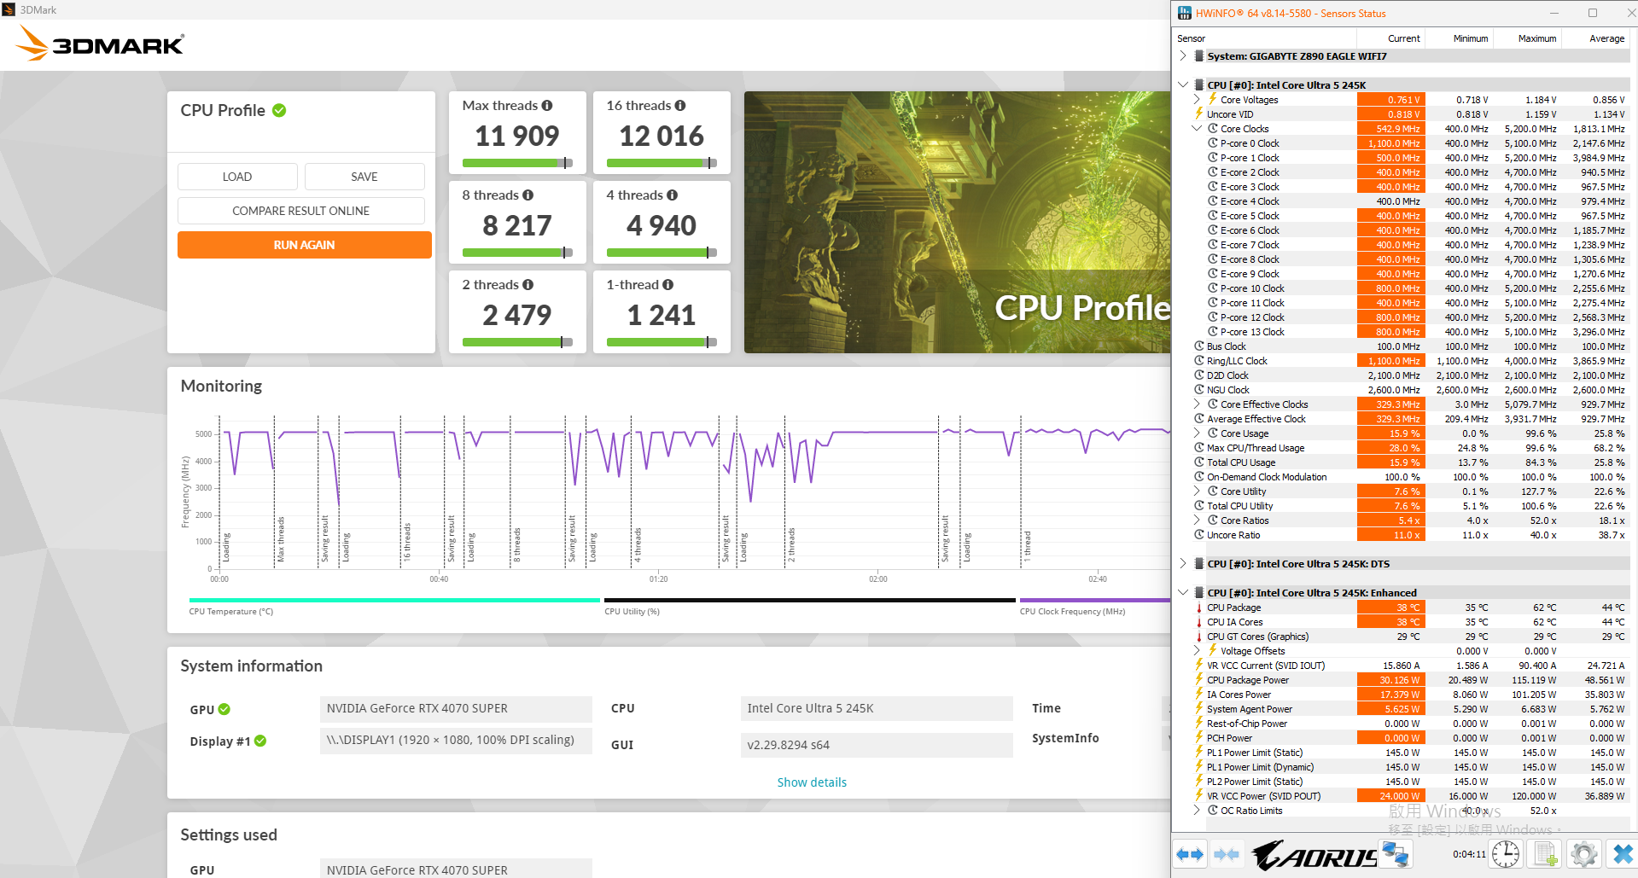The width and height of the screenshot is (1638, 878).
Task: Click the 3DMark title bar app icon
Action: pyautogui.click(x=9, y=9)
